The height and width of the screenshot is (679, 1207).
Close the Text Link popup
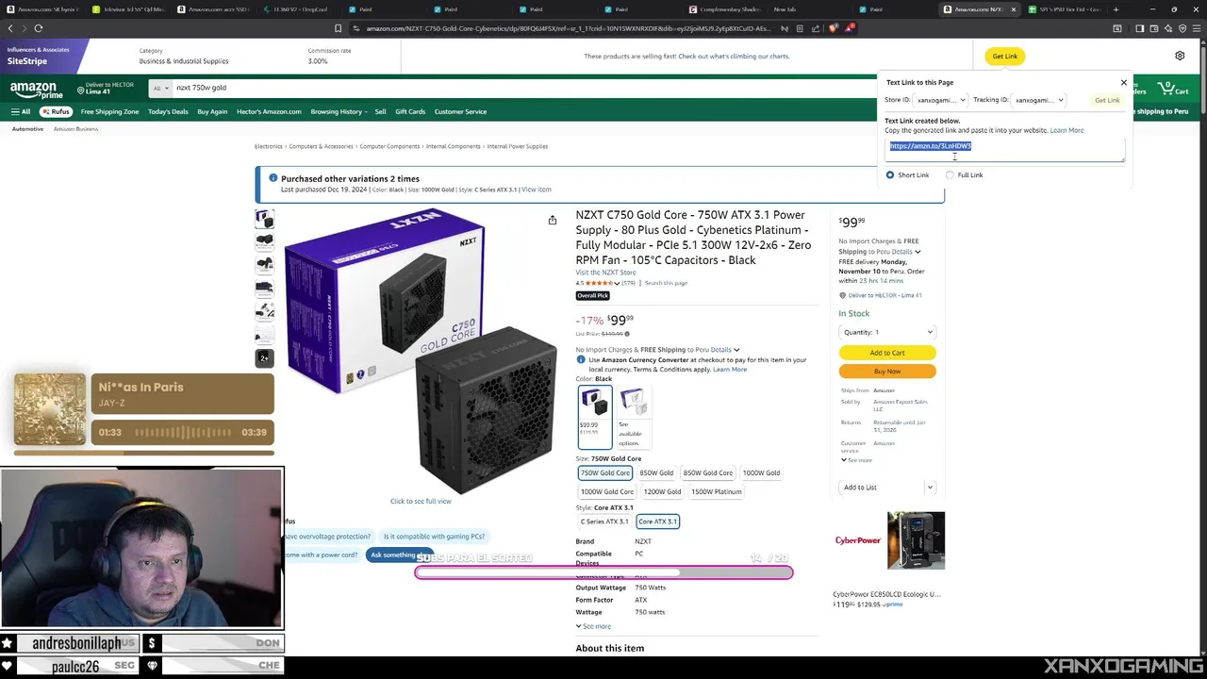pyautogui.click(x=1123, y=82)
